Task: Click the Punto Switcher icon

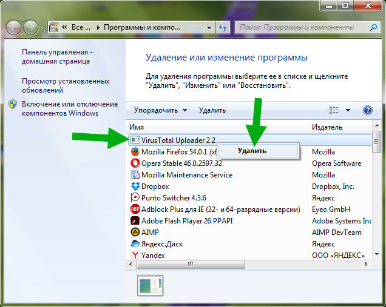Action: tap(135, 197)
